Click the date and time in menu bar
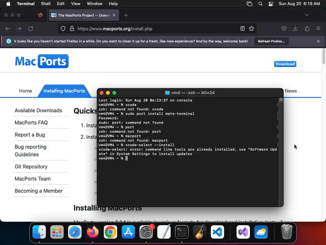The height and width of the screenshot is (245, 326). (x=299, y=4)
